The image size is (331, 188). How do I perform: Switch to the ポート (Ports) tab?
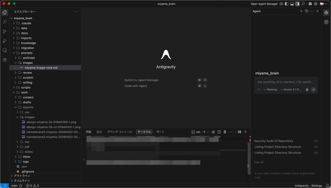click(160, 132)
